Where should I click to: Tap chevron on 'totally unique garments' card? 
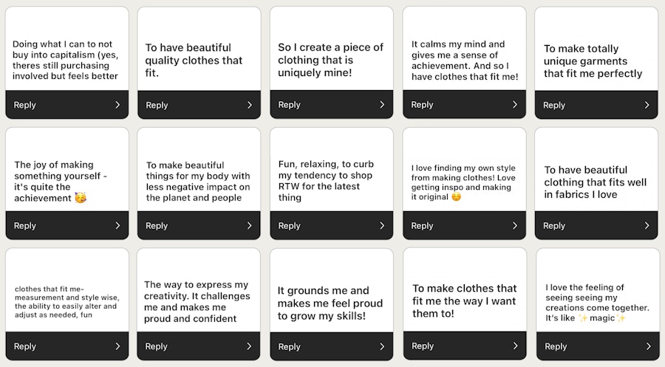click(647, 105)
